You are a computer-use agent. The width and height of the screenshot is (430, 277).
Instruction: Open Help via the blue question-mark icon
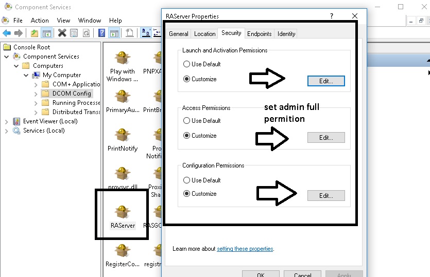[x=102, y=33]
